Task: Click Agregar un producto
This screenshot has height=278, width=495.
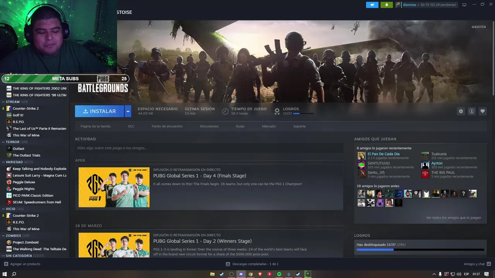Action: (x=22, y=264)
